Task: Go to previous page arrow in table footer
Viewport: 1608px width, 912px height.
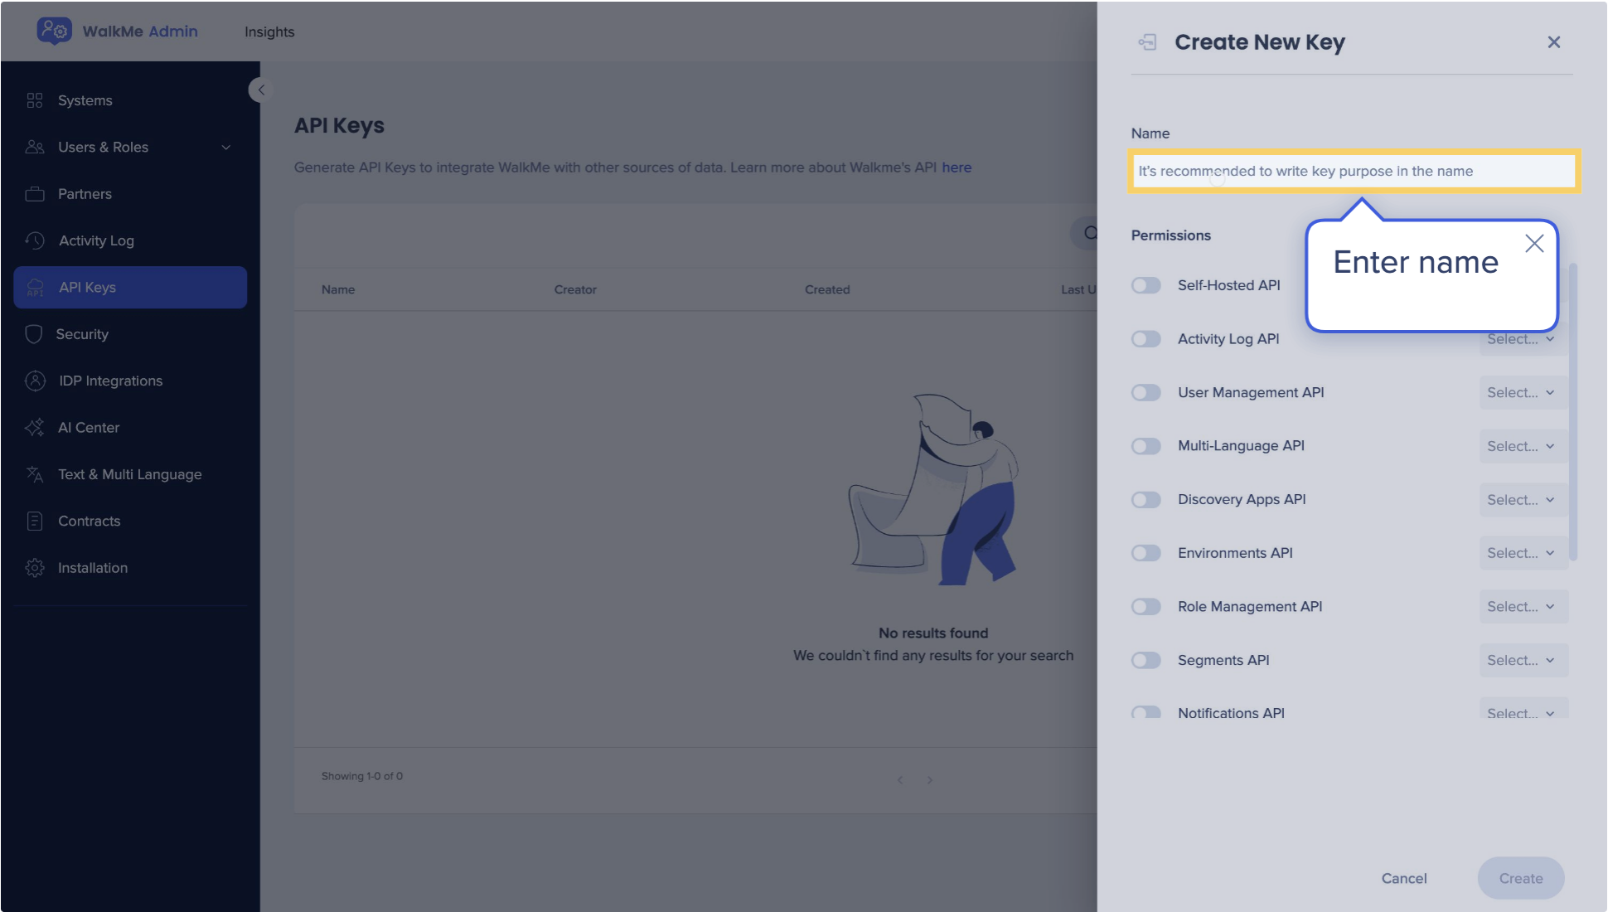Action: [900, 780]
